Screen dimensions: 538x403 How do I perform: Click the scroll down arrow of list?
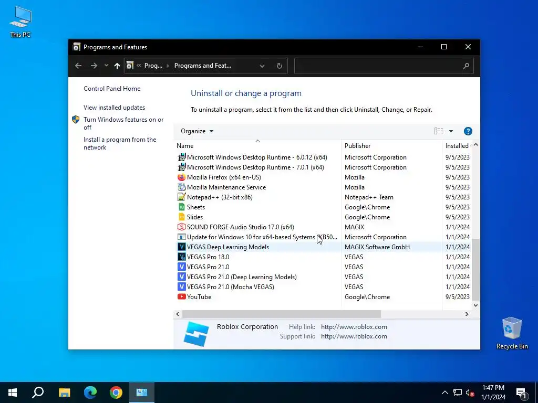475,305
